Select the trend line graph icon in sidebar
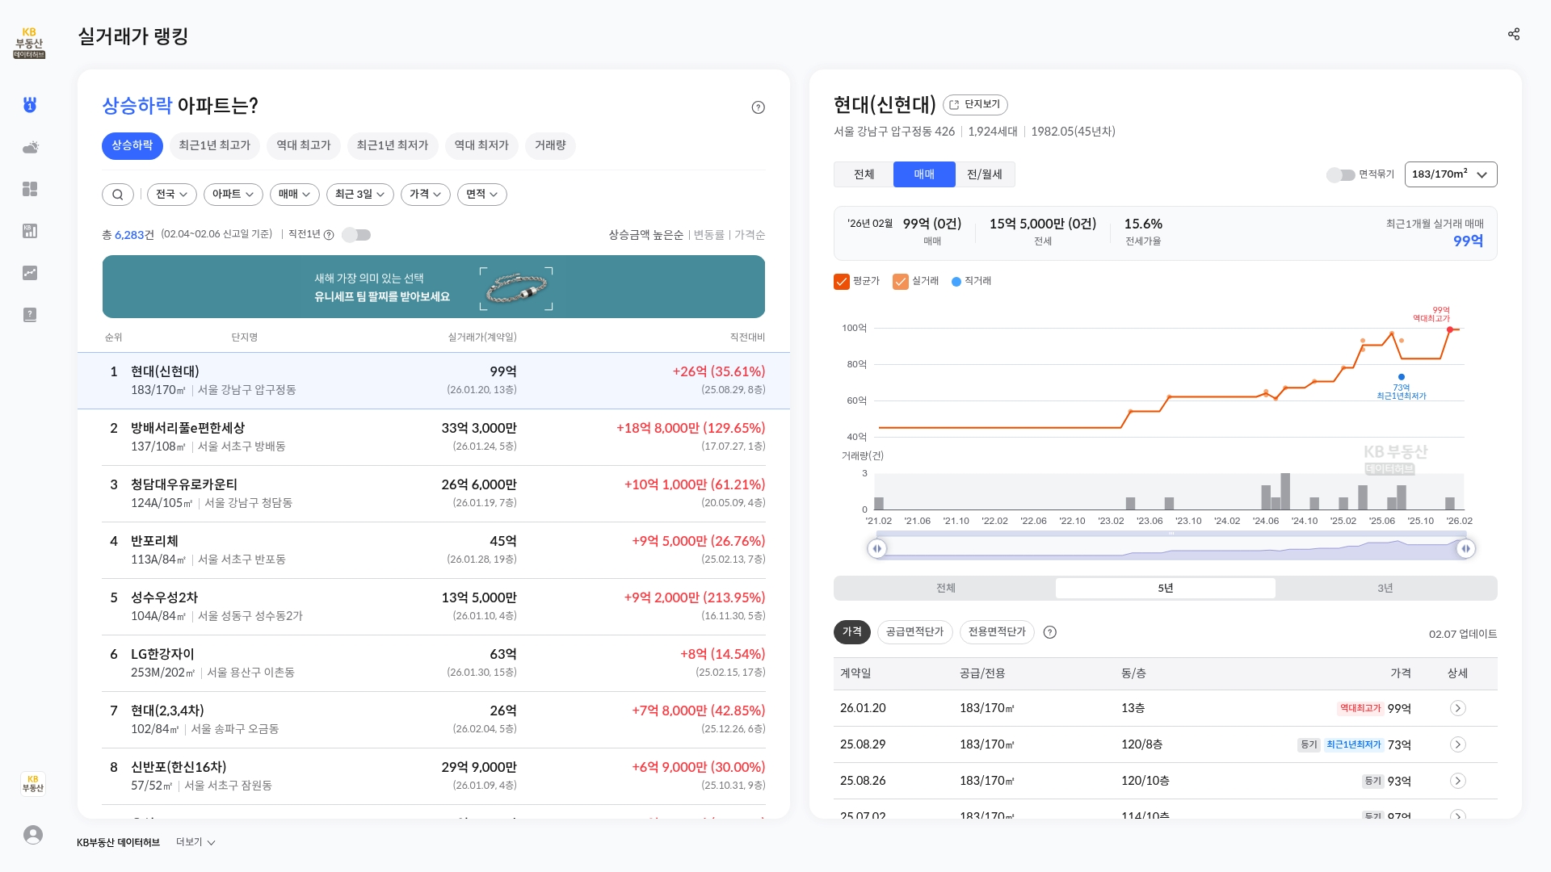The height and width of the screenshot is (872, 1551). [x=30, y=273]
